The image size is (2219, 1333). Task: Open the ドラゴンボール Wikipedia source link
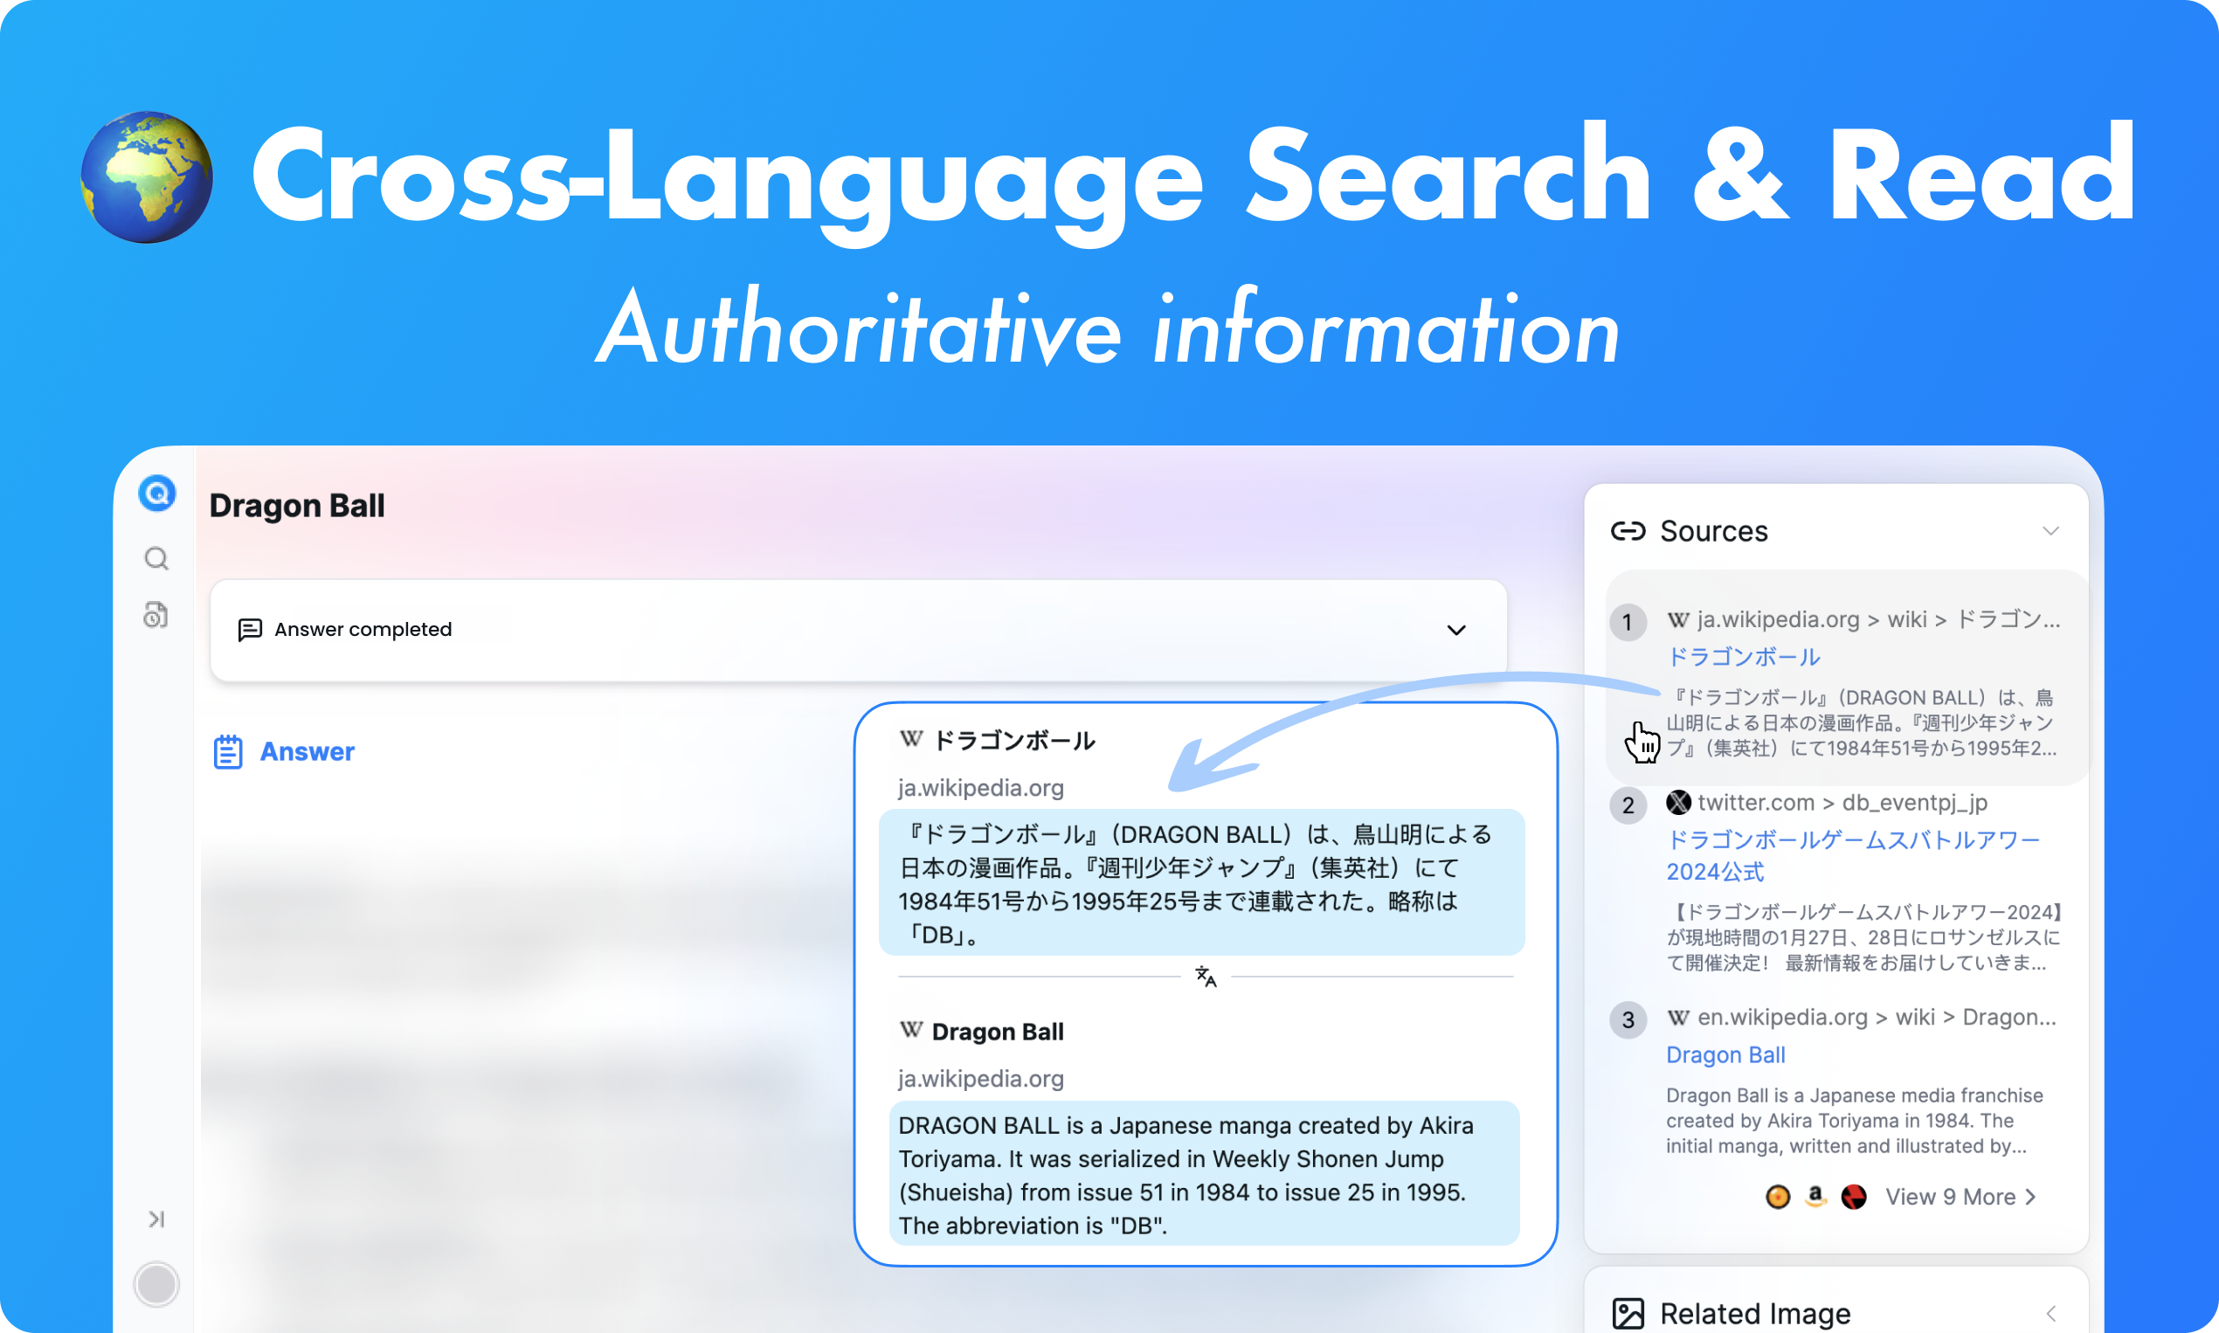point(1743,657)
